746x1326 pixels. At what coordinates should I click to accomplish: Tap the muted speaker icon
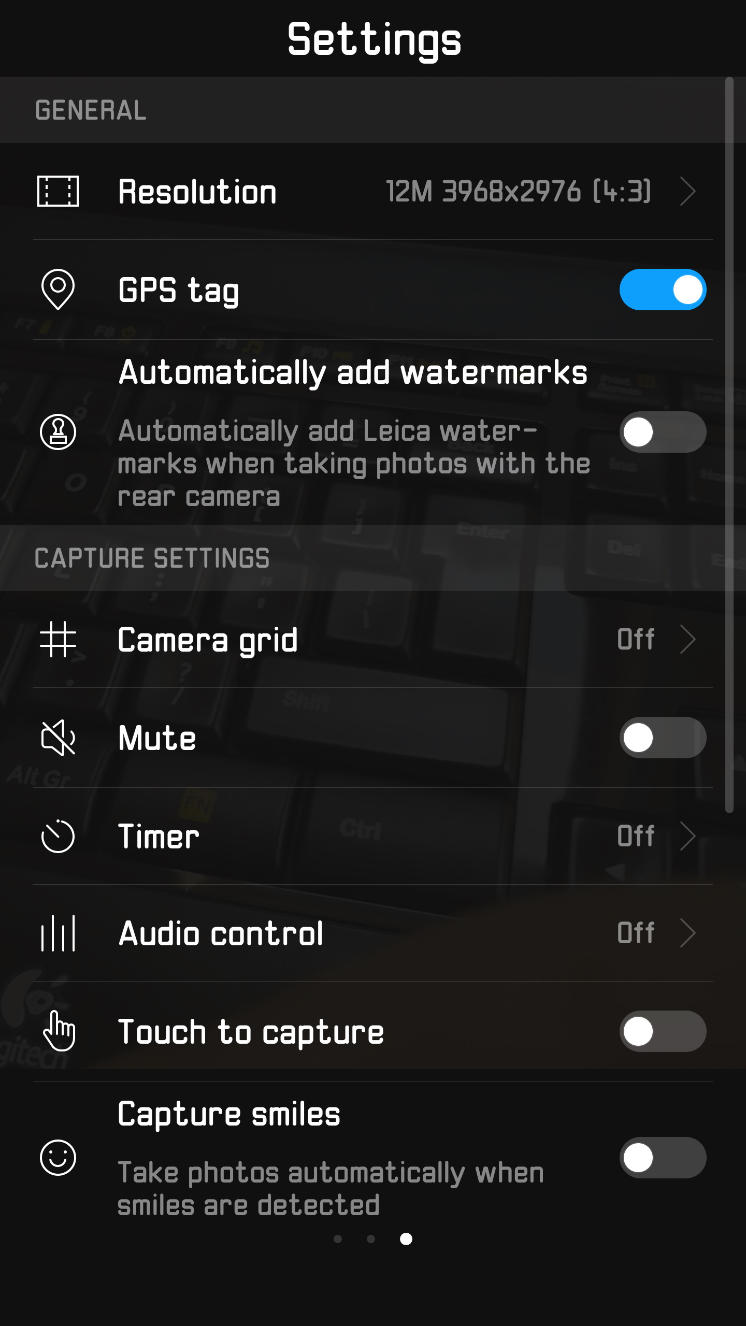58,738
